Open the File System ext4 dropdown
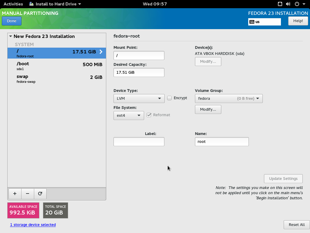Image resolution: width=310 pixels, height=233 pixels. pyautogui.click(x=129, y=116)
